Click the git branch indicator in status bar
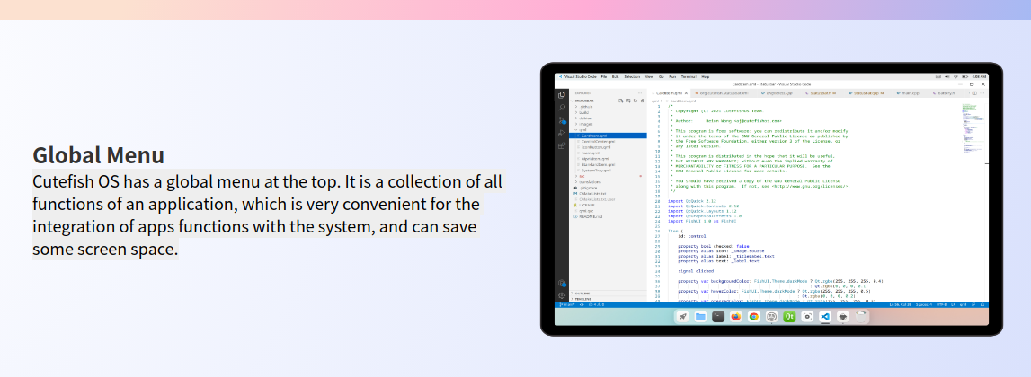Viewport: 1031px width, 377px height. tap(568, 305)
